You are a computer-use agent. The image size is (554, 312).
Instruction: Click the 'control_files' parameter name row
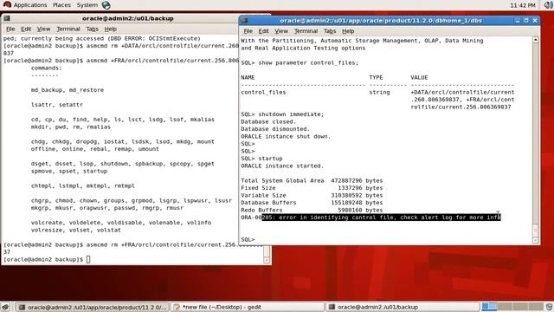click(x=263, y=93)
